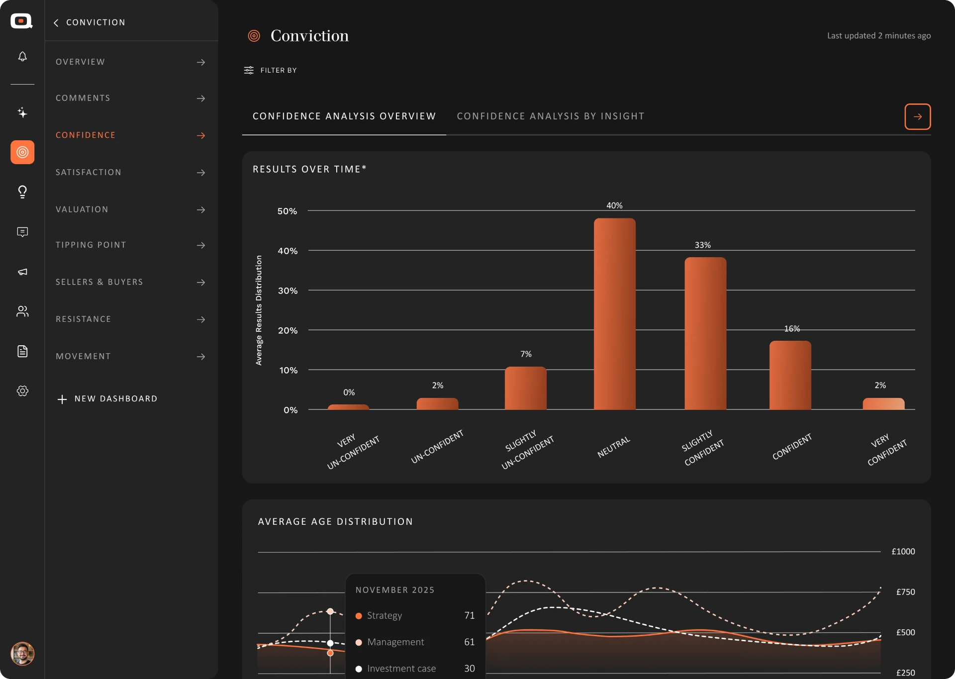Click the Management pink legend dot

coord(359,643)
